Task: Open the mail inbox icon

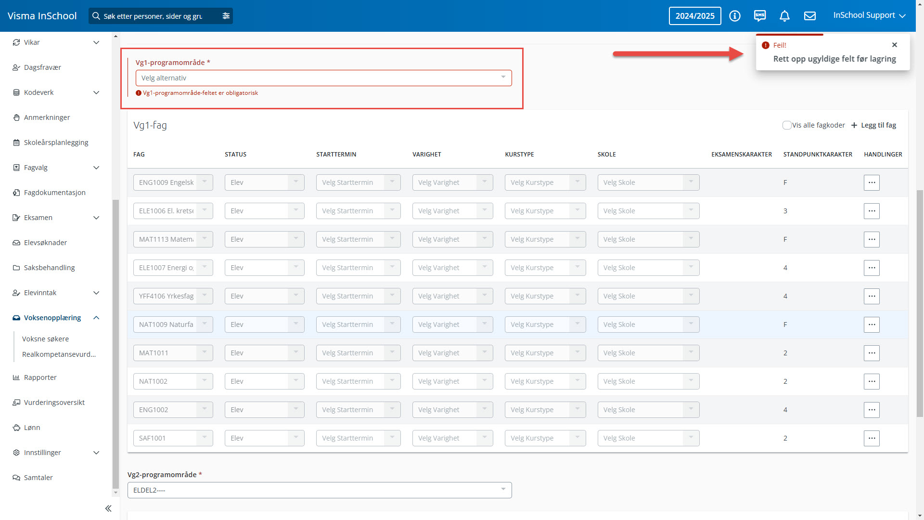Action: click(810, 16)
